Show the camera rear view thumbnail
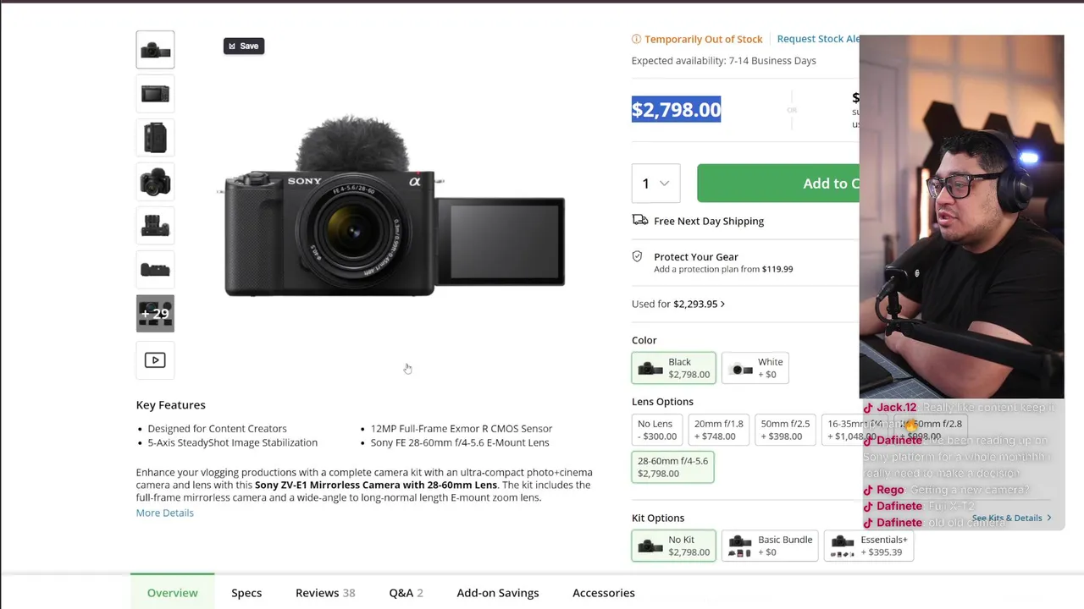The width and height of the screenshot is (1084, 609). 155,94
